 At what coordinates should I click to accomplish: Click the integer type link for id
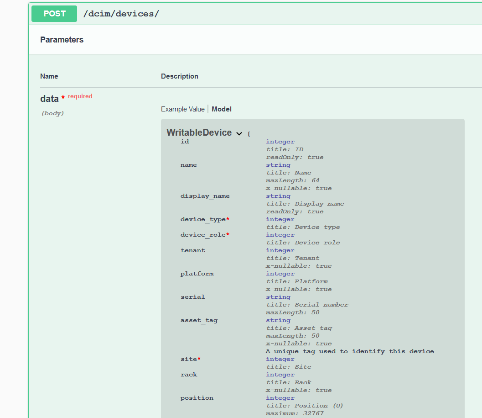click(x=280, y=141)
